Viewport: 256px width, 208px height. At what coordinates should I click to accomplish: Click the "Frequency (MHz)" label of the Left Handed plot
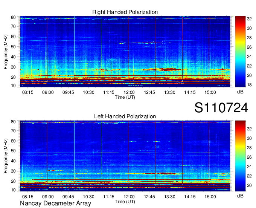6,156
